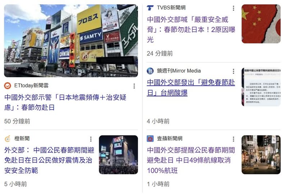The width and height of the screenshot is (285, 194).
Task: Click the China-Japan flag thumbnail image
Action: pyautogui.click(x=261, y=24)
